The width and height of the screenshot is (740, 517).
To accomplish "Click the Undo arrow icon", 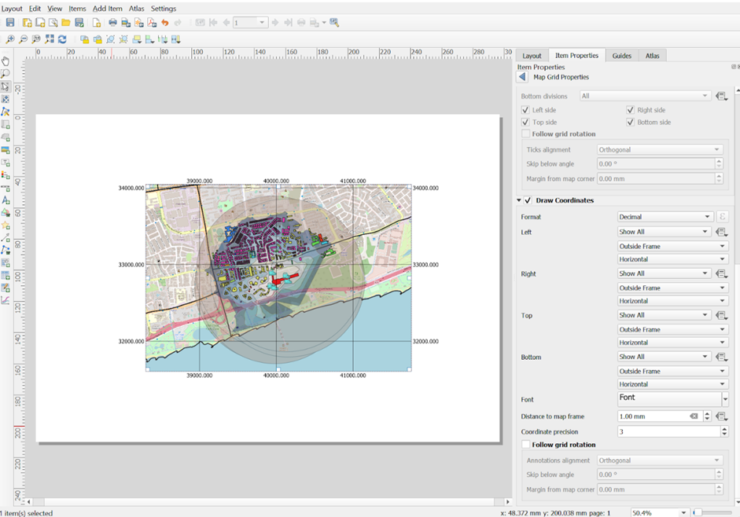I will (x=165, y=23).
